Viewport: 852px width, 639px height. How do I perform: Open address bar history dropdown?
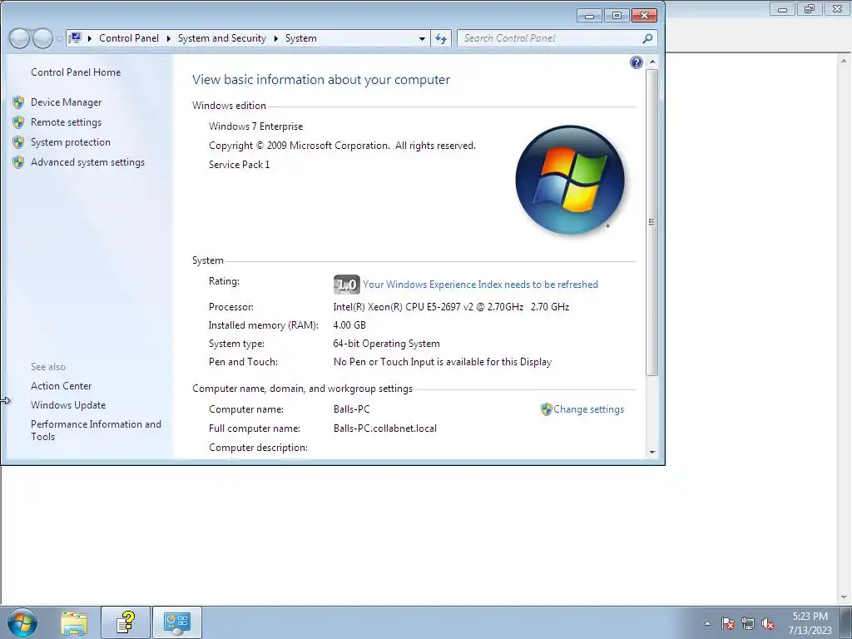click(422, 38)
